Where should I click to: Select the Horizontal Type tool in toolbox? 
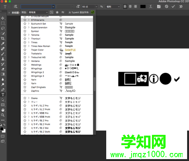click(x=3, y=95)
